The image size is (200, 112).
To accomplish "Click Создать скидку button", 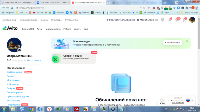I will (172, 43).
